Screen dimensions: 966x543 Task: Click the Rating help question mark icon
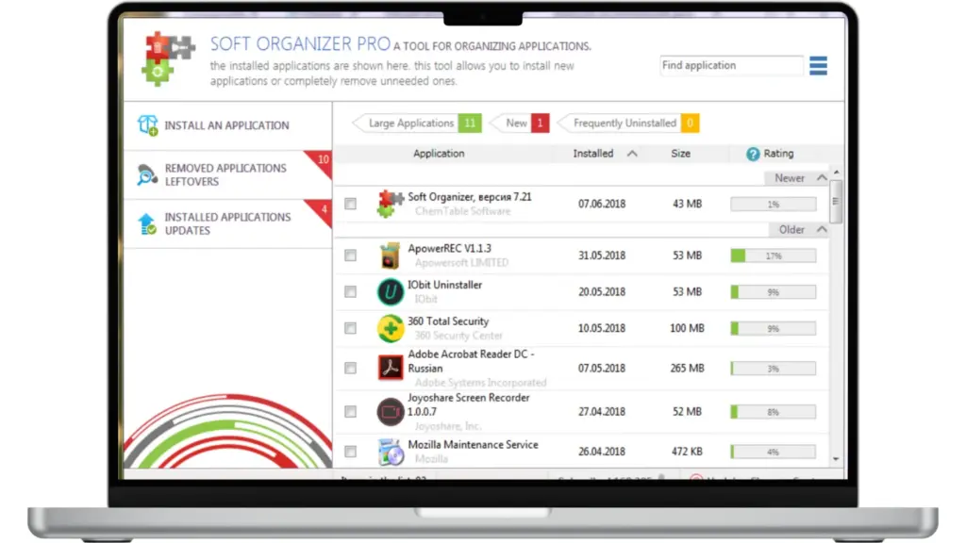pos(753,154)
